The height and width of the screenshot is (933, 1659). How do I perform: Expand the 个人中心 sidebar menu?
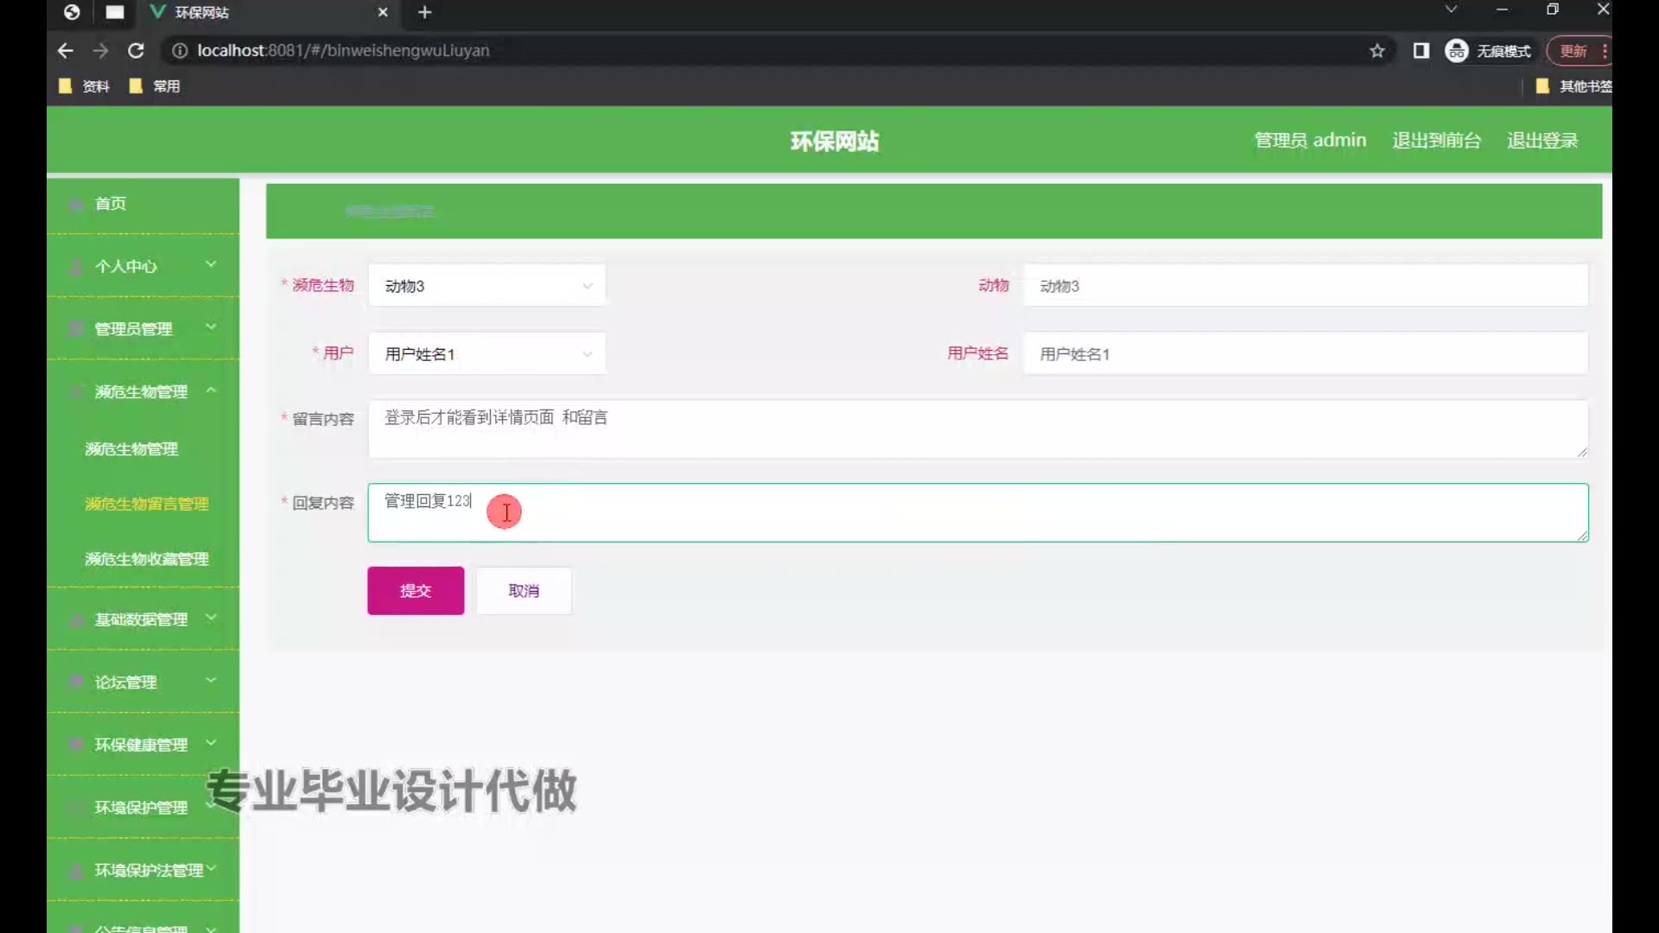[143, 266]
